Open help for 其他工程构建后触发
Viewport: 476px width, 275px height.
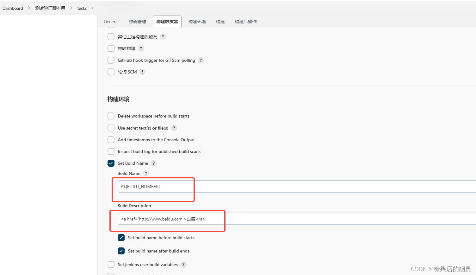point(163,37)
